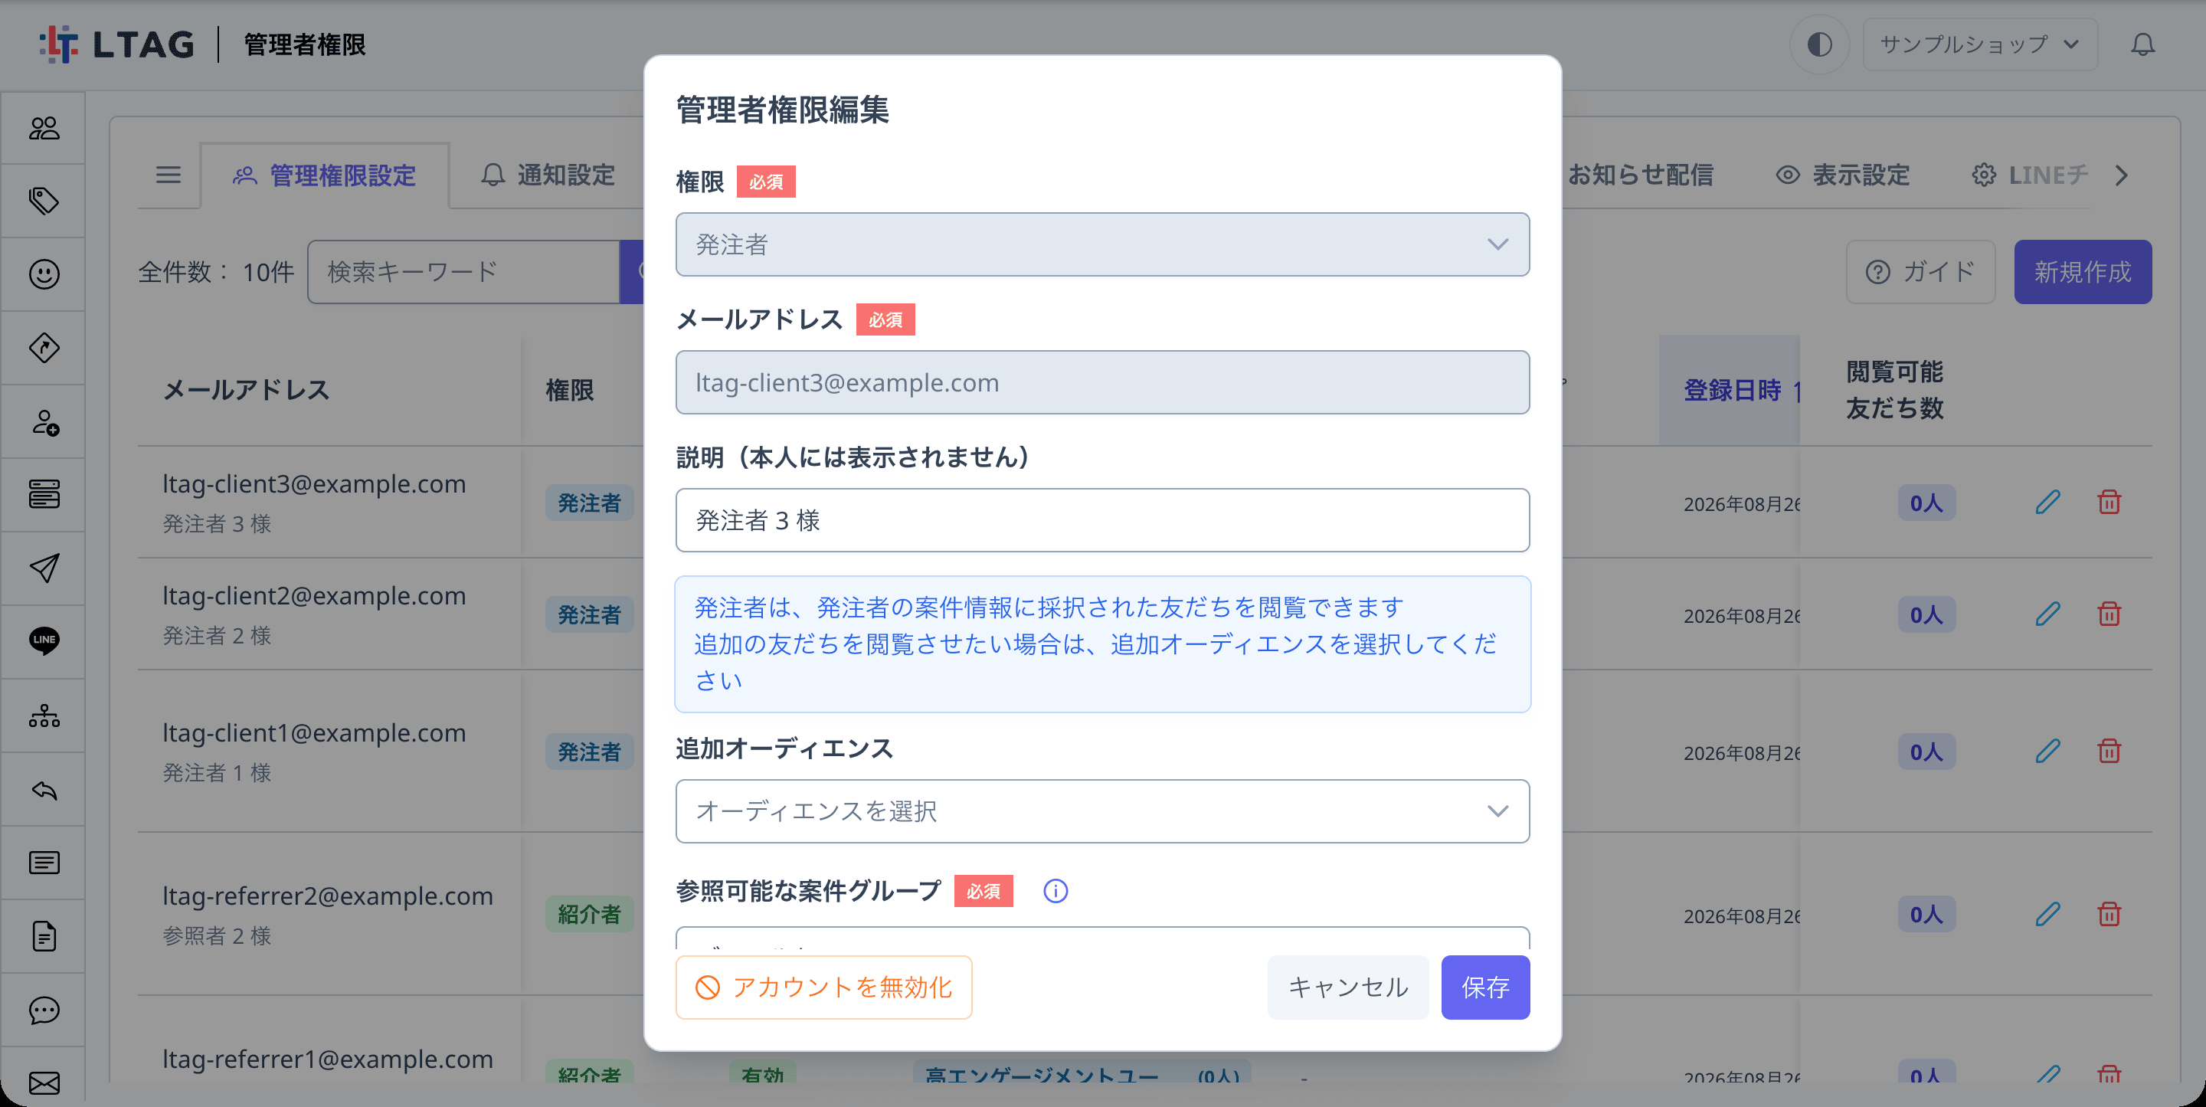Open the friends list sidebar icon

[x=44, y=129]
